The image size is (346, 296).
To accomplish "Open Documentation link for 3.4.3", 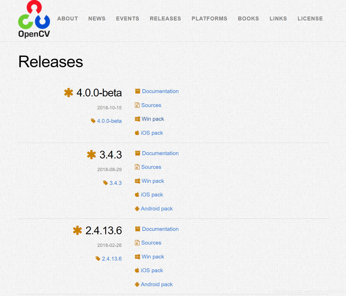I will (x=160, y=153).
